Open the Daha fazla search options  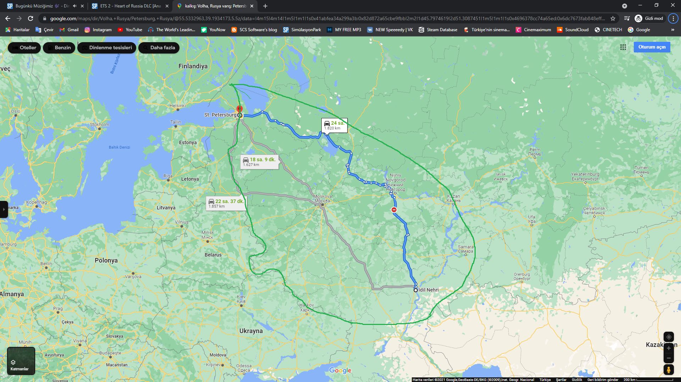pos(159,47)
